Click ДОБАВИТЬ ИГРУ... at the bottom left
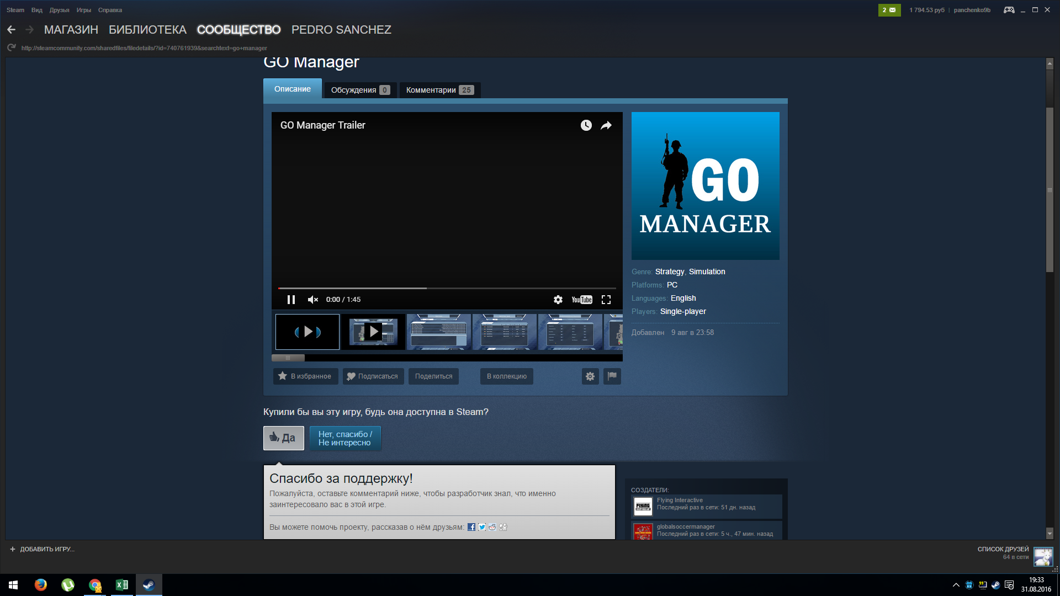 [42, 549]
